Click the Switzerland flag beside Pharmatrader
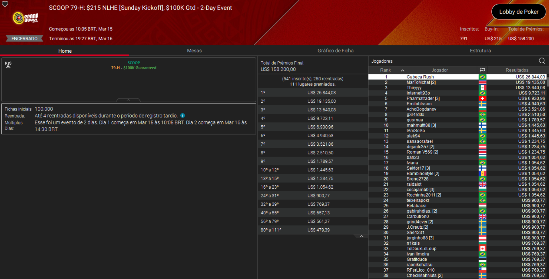 pos(483,98)
